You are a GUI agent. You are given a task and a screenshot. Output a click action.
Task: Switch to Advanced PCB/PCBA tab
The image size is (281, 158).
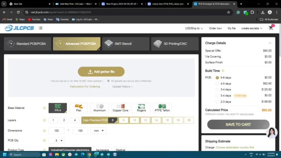[77, 44]
